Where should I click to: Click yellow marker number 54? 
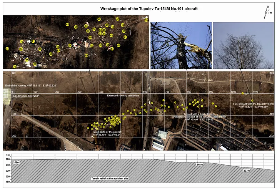coord(112,49)
